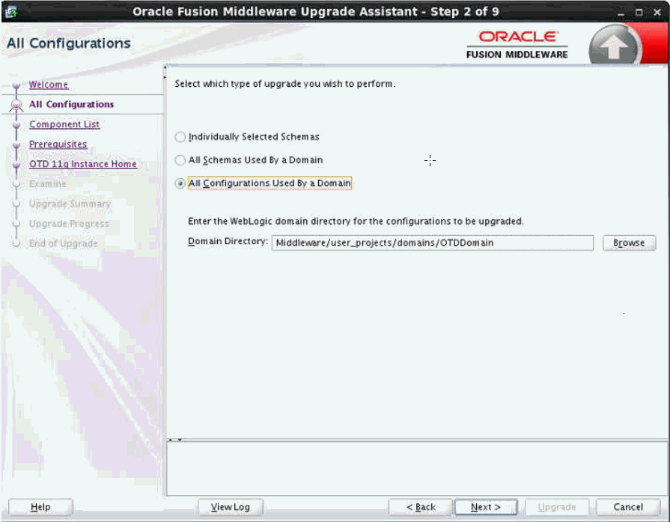
Task: Click the upgrade arrow logo icon
Action: (615, 46)
